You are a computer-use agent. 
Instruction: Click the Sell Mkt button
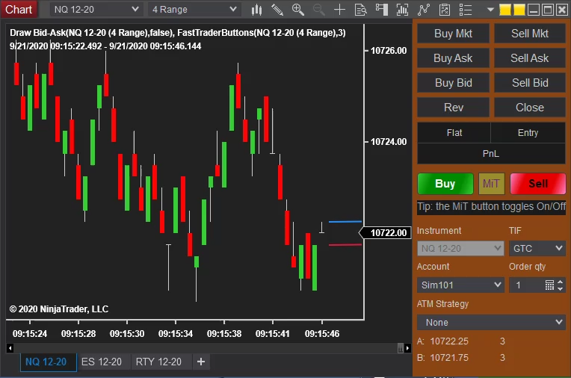[529, 34]
